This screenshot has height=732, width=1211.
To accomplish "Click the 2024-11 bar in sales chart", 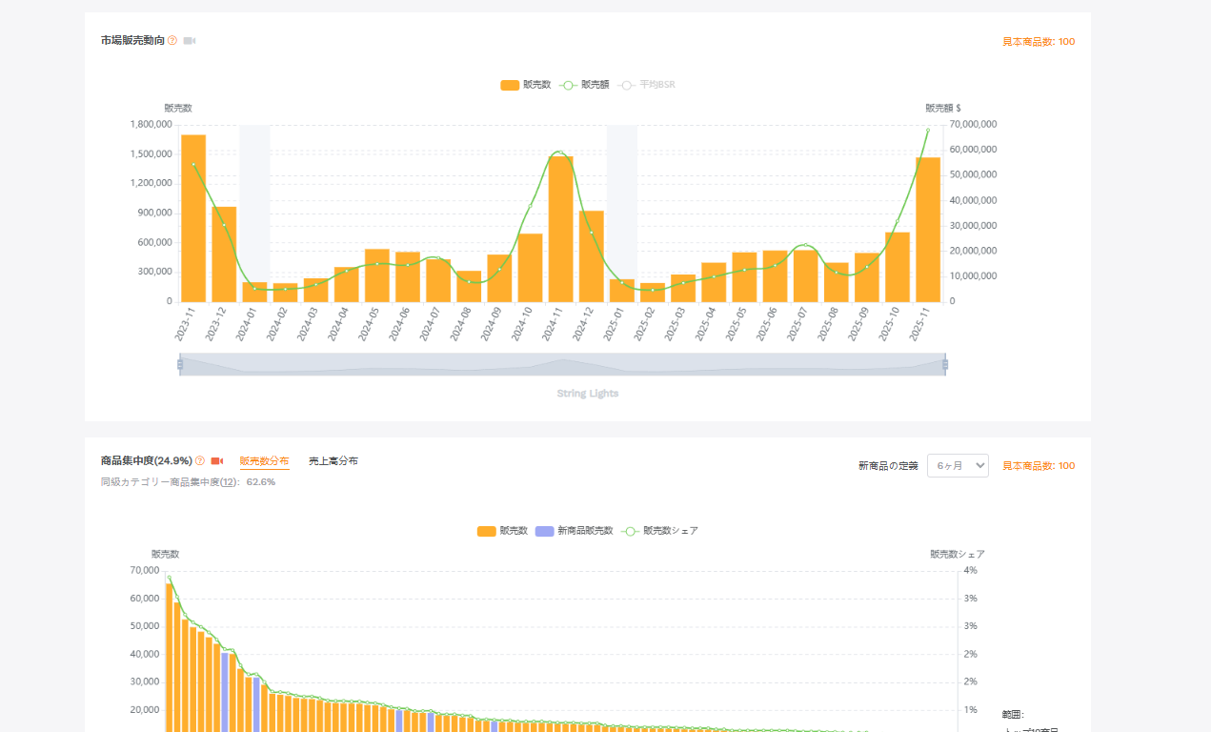I will [x=561, y=229].
